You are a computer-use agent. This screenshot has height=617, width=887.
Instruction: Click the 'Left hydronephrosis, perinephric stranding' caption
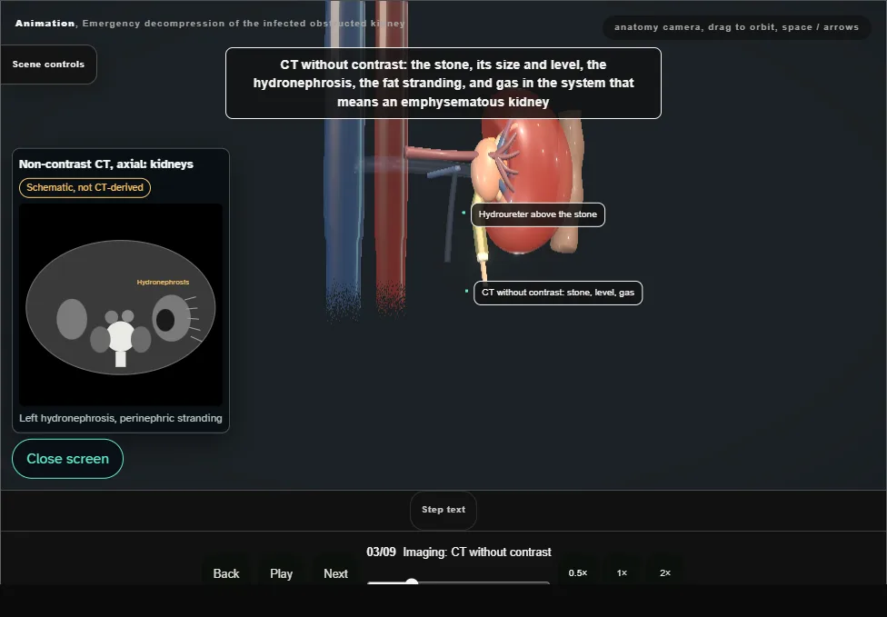[121, 418]
